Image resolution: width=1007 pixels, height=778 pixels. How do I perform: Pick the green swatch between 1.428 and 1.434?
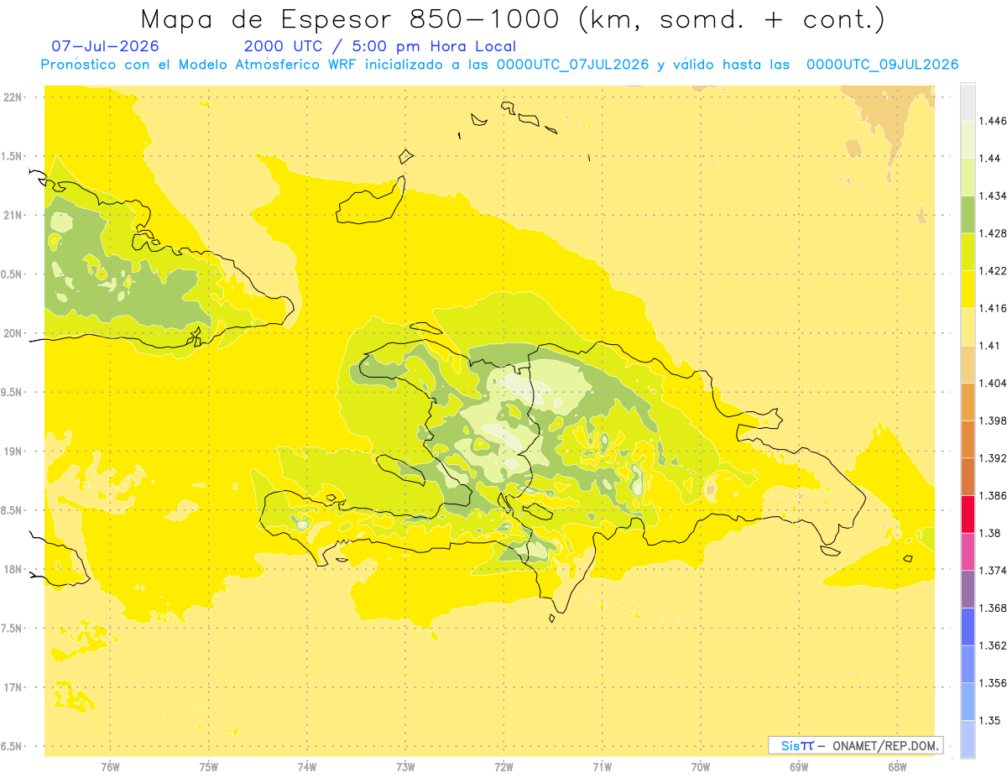pos(968,215)
